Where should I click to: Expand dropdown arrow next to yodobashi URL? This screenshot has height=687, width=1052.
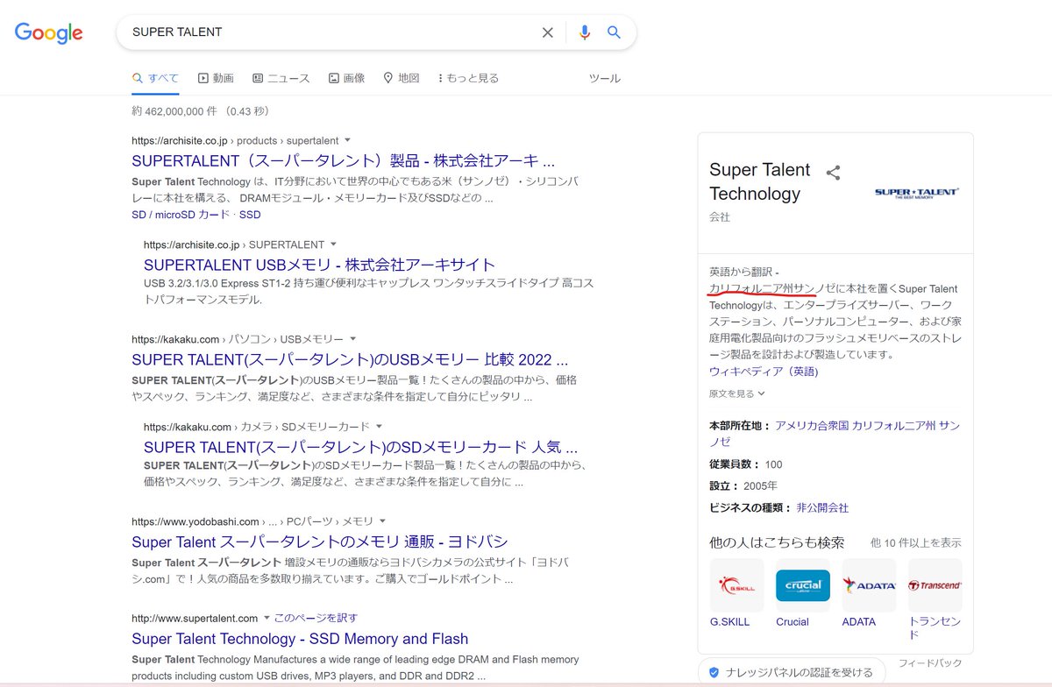383,521
